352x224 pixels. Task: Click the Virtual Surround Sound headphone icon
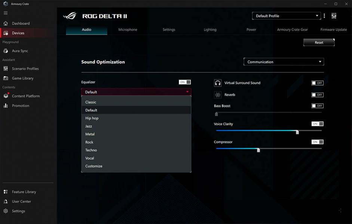point(218,83)
